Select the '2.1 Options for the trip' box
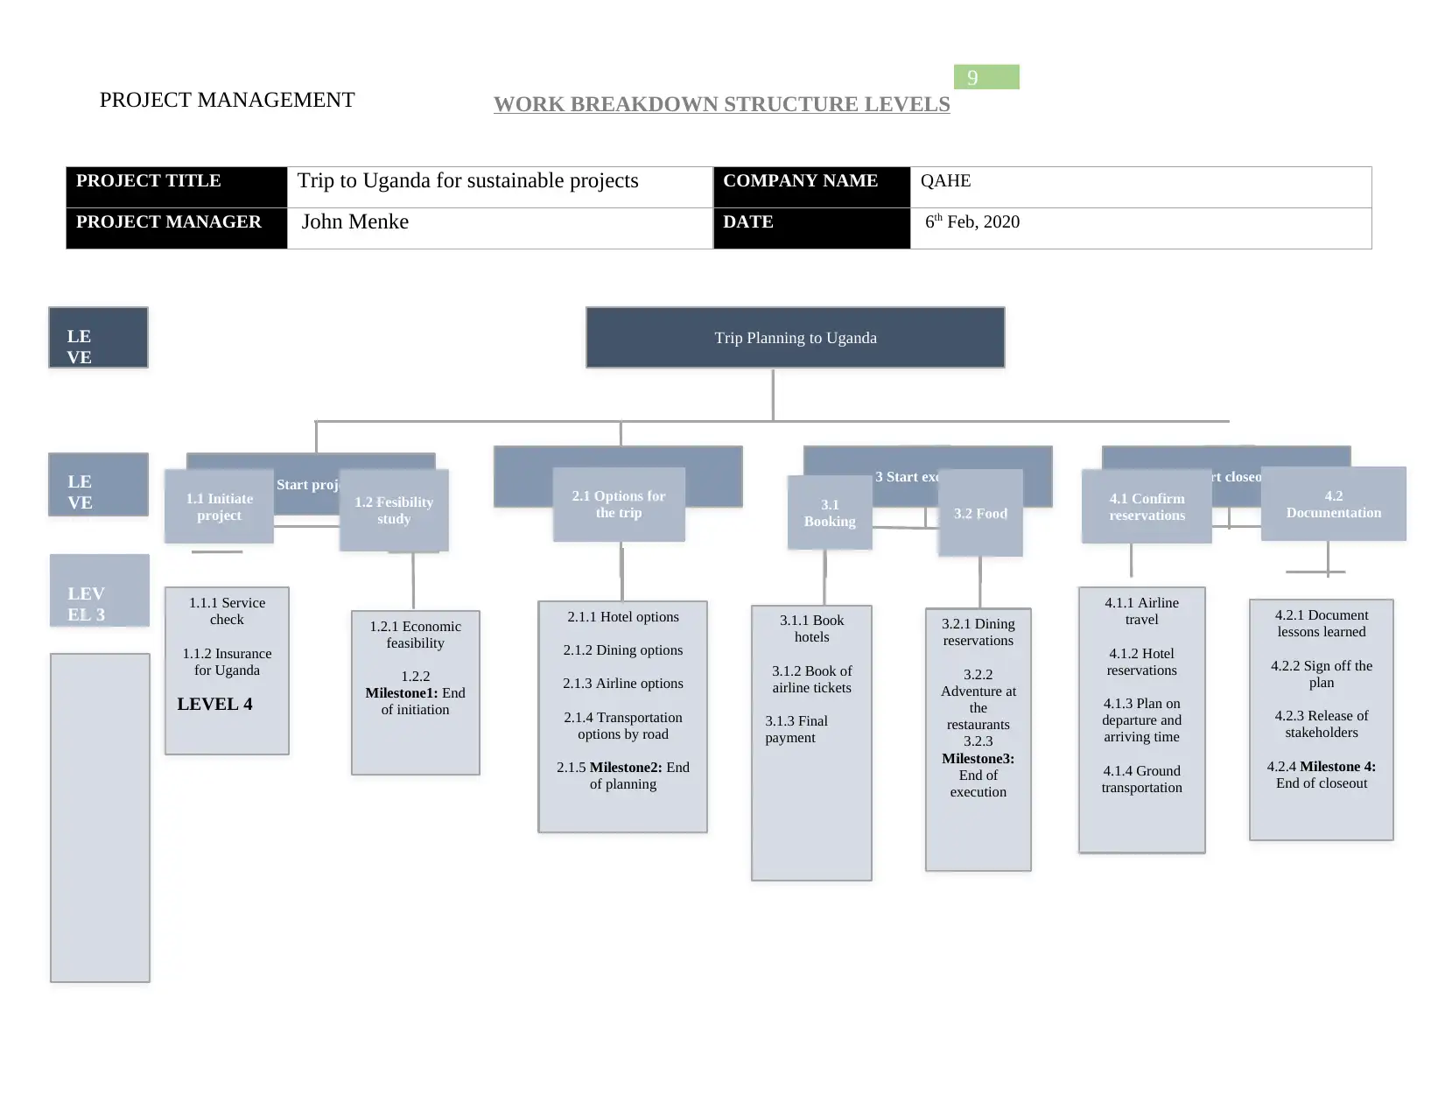The height and width of the screenshot is (1116, 1445). click(619, 504)
